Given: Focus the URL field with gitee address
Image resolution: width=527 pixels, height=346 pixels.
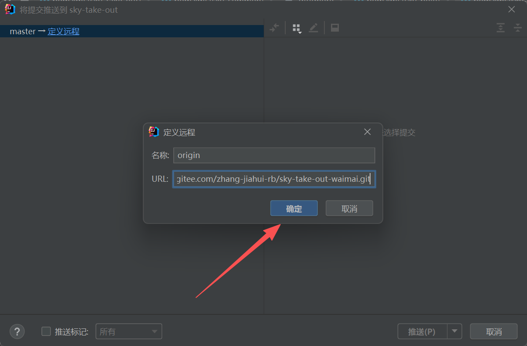Looking at the screenshot, I should tap(274, 179).
